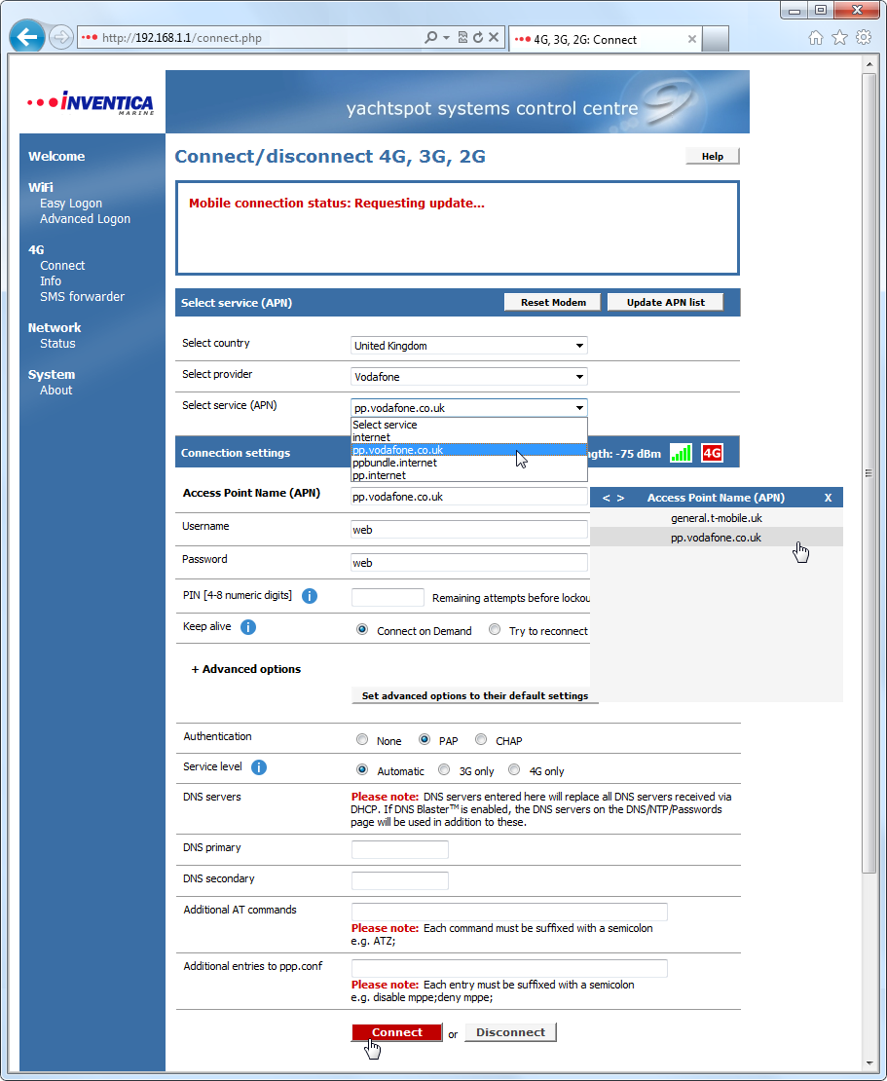Click the browser forward arrow button

60,37
